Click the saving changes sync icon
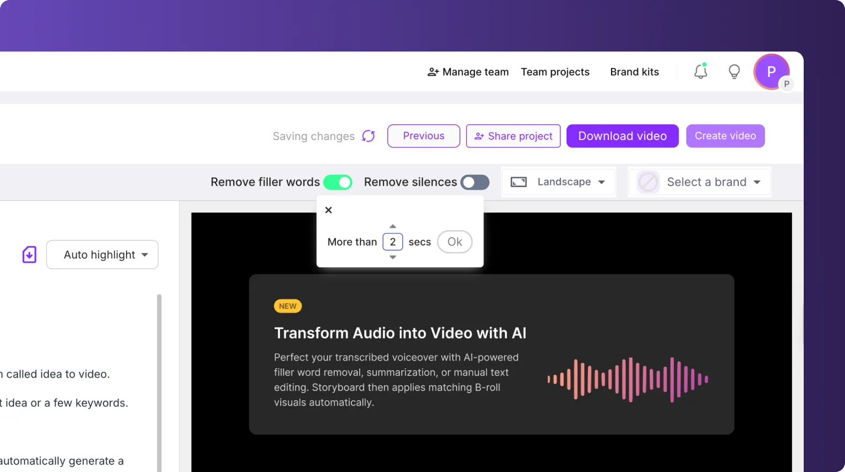This screenshot has width=845, height=472. click(369, 136)
